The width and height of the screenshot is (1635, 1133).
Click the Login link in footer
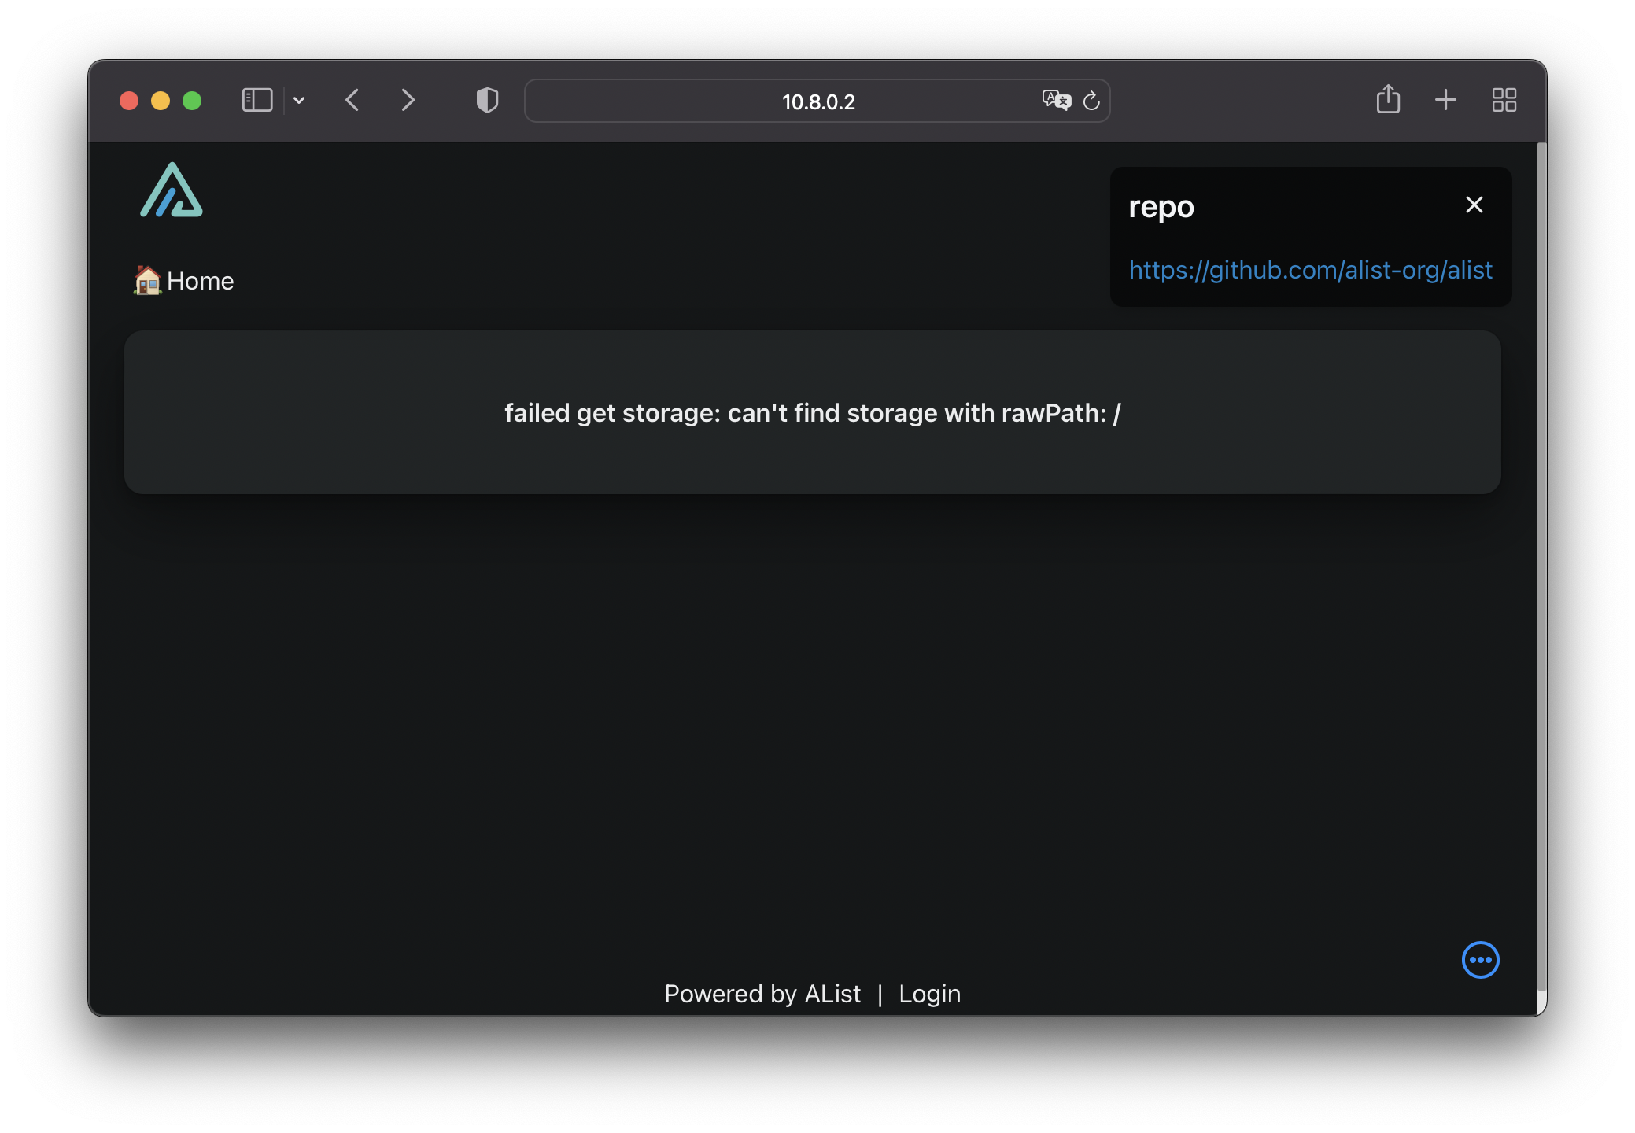929,994
